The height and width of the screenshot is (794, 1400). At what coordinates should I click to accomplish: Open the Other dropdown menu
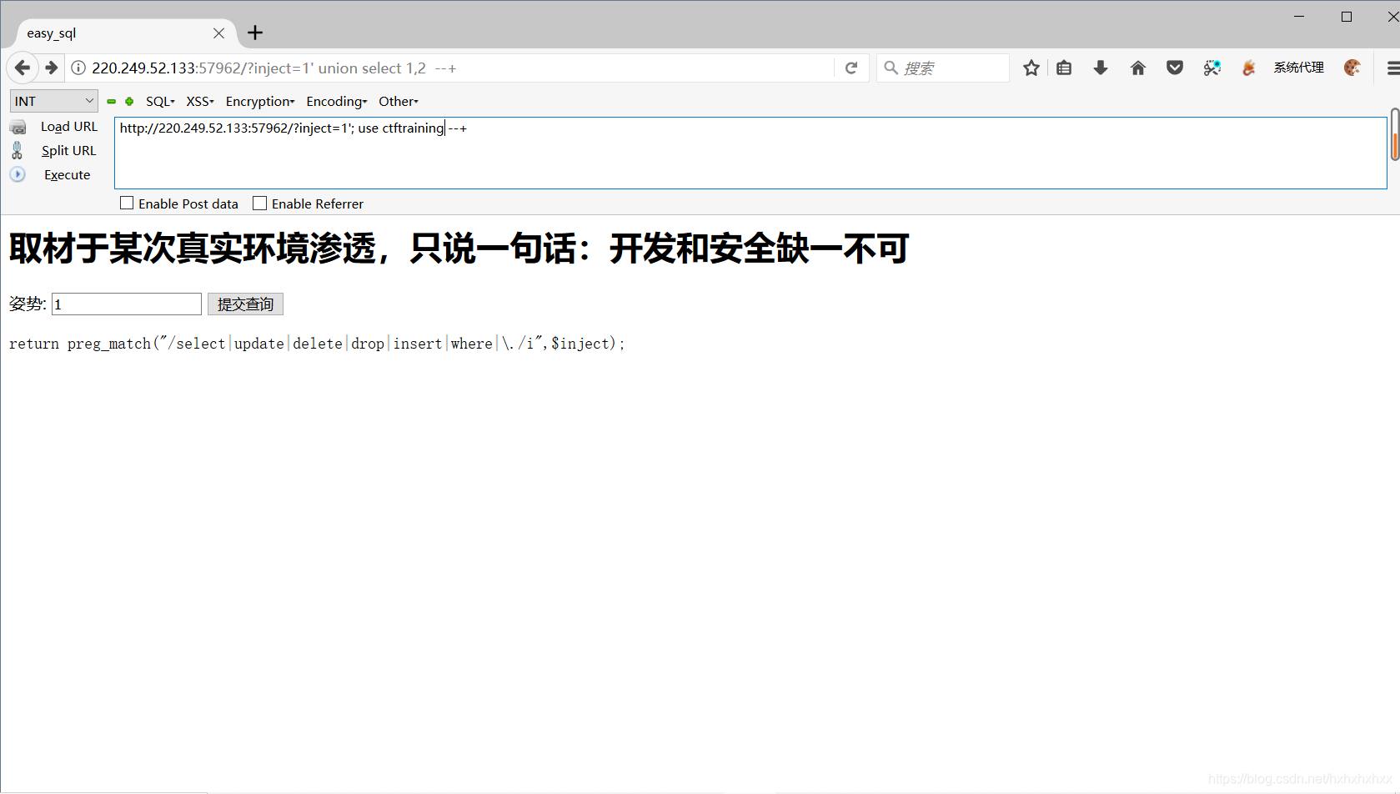[x=399, y=101]
